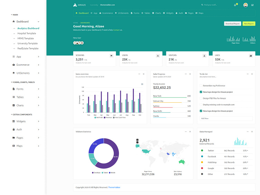Open more options on To do list card
The width and height of the screenshot is (260, 195).
[x=242, y=74]
